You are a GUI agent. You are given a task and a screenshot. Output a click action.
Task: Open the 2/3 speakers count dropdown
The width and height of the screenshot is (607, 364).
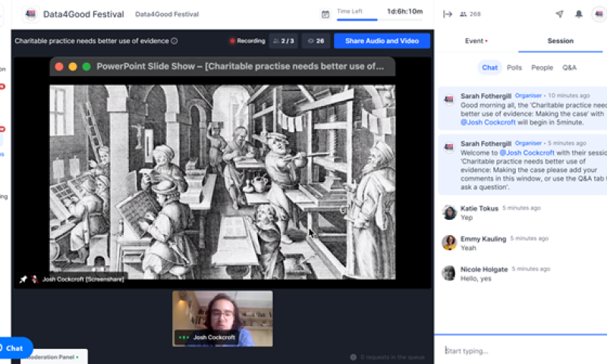pyautogui.click(x=284, y=41)
